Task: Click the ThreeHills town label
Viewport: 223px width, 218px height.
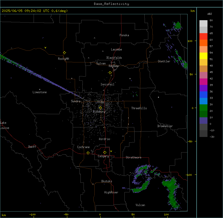Action: coord(139,108)
